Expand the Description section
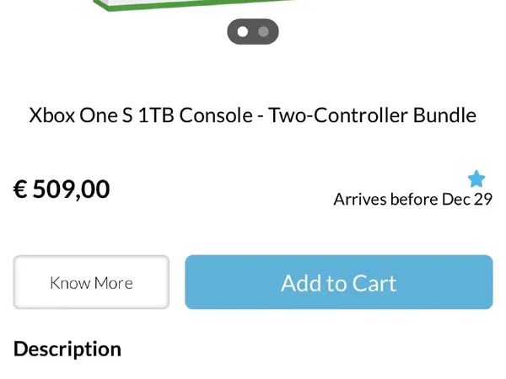Image resolution: width=506 pixels, height=379 pixels. 67,349
